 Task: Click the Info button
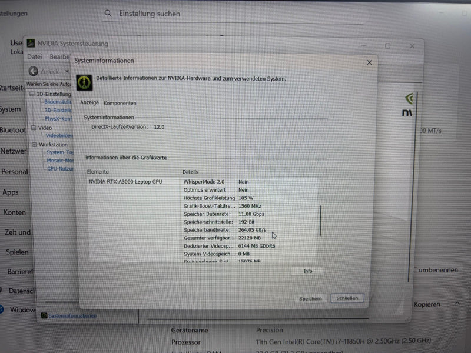tap(308, 271)
